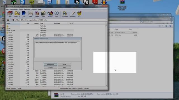Click the Comment toolbar icon
This screenshot has height=100, width=179.
(72, 14)
